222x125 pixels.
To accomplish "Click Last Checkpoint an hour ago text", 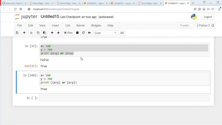I will pyautogui.click(x=78, y=17).
